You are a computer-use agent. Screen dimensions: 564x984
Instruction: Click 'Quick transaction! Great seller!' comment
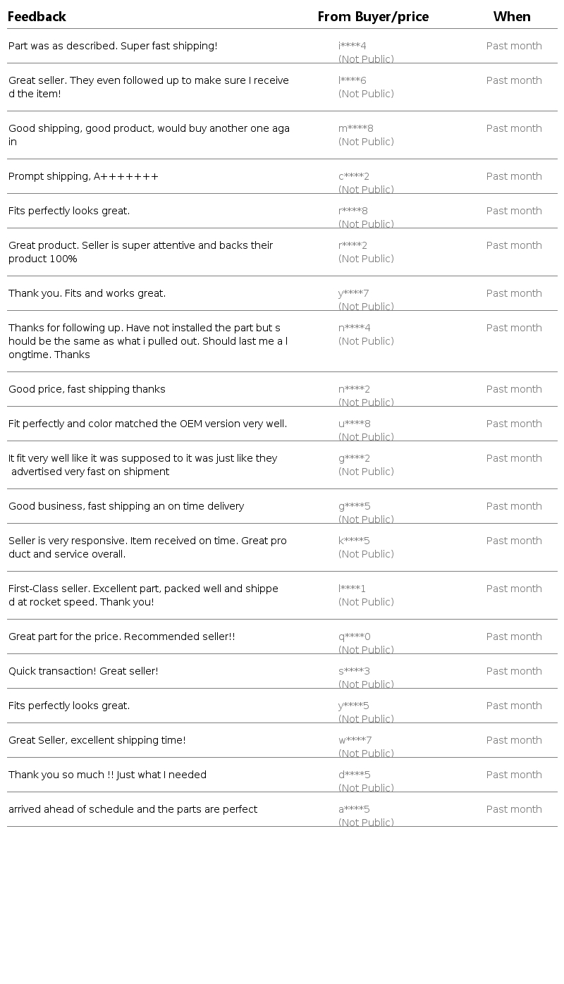tap(83, 671)
